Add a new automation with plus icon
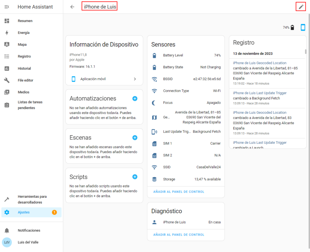This screenshot has width=310, height=252. pyautogui.click(x=135, y=99)
